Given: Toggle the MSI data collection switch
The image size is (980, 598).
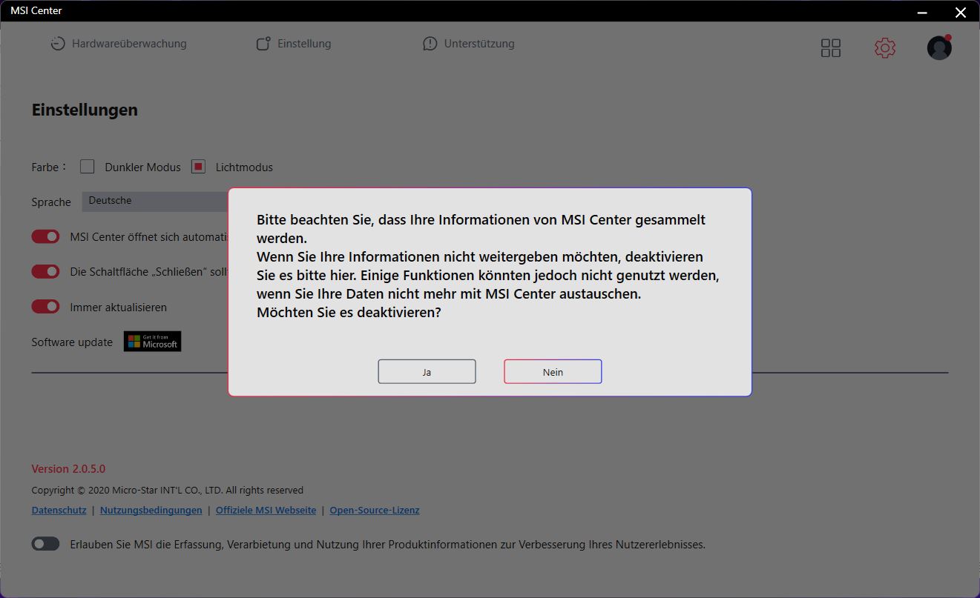Looking at the screenshot, I should [x=45, y=544].
